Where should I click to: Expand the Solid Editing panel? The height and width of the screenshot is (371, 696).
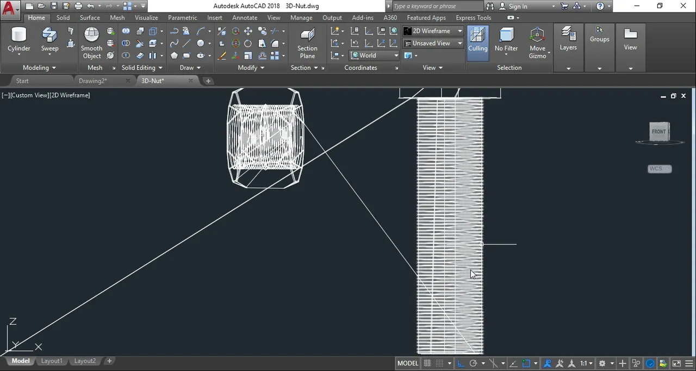click(142, 67)
